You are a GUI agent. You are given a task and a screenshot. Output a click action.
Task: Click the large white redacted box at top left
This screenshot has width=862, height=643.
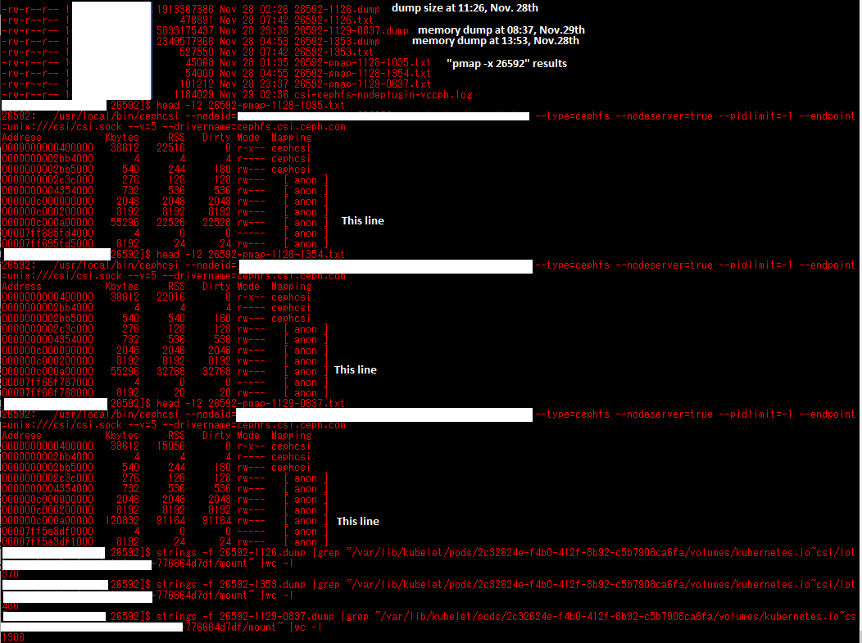pyautogui.click(x=111, y=49)
